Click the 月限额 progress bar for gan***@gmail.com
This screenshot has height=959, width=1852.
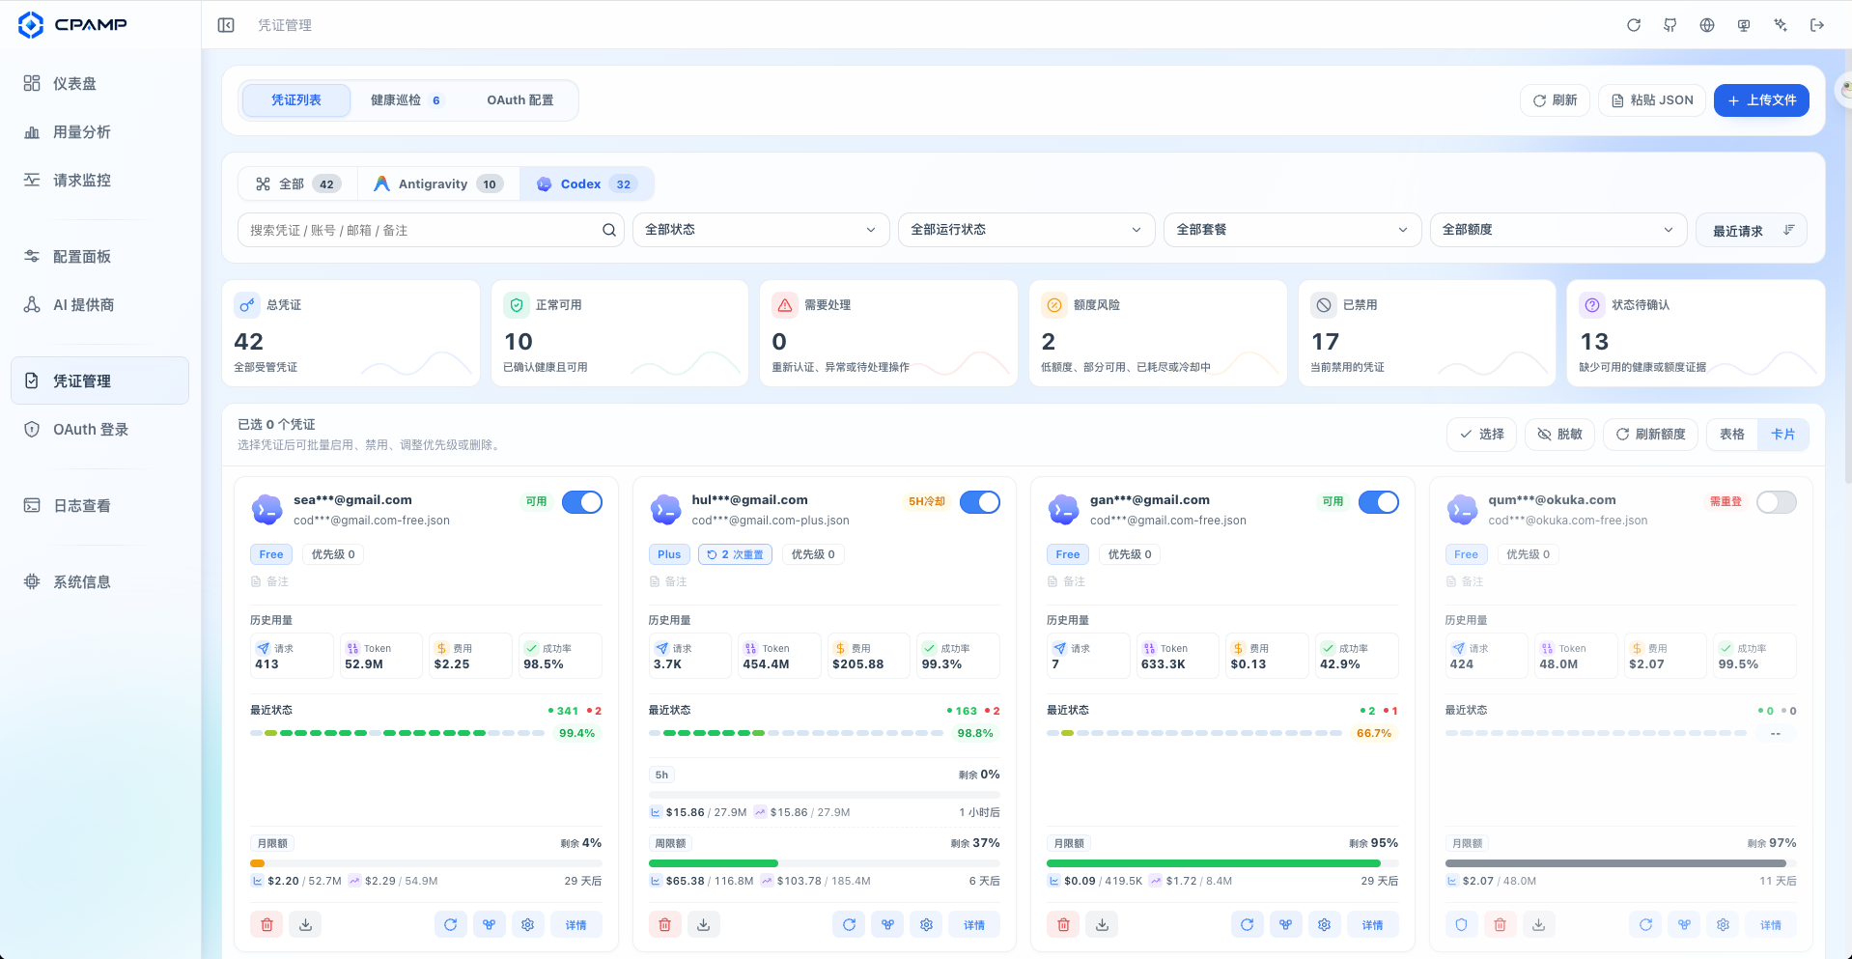(1222, 863)
